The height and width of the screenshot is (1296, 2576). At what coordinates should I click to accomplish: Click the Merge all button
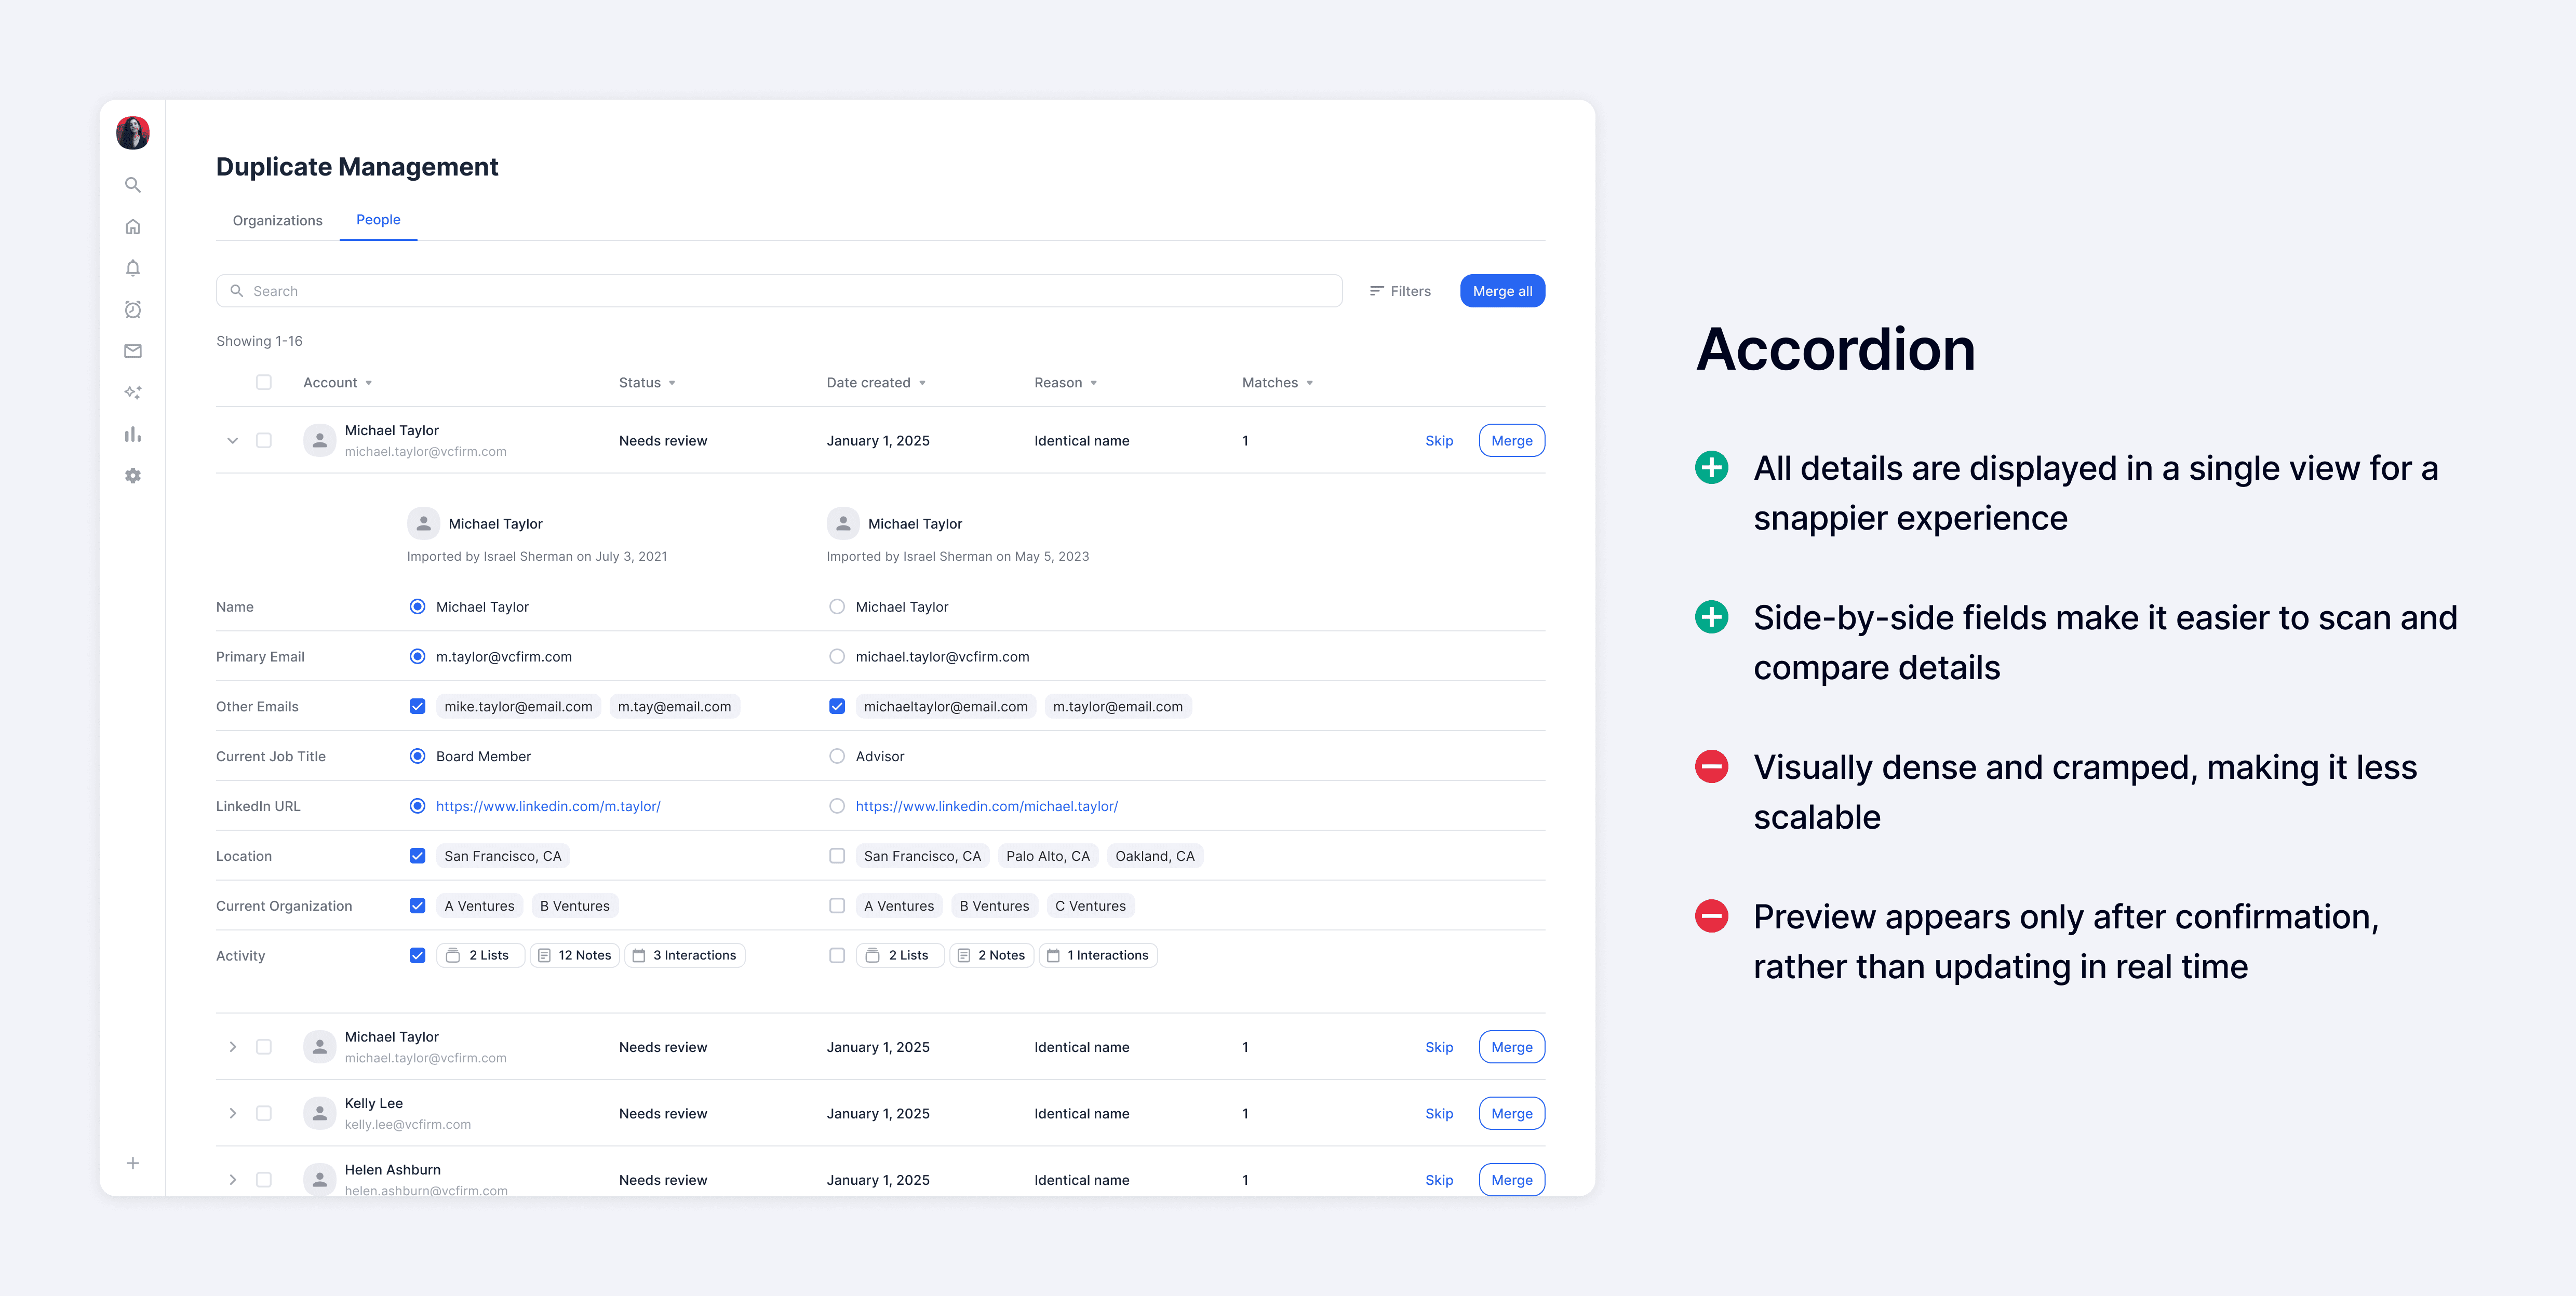pyautogui.click(x=1502, y=291)
